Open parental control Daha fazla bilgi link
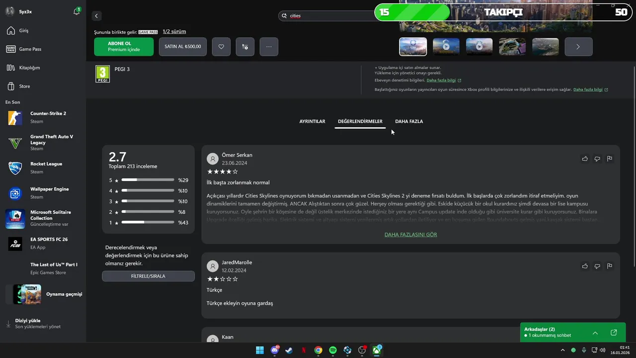Image resolution: width=636 pixels, height=358 pixels. tap(444, 80)
